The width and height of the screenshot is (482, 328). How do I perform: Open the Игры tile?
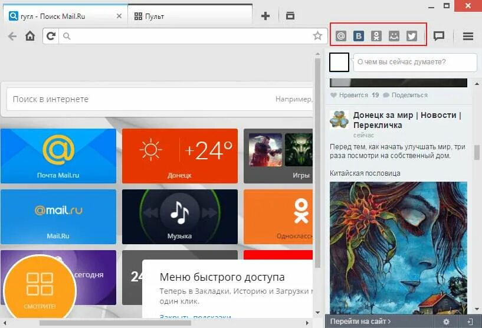(x=278, y=156)
